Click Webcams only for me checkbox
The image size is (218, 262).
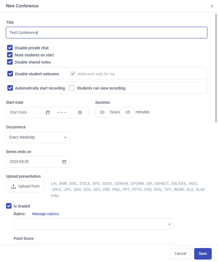click(73, 74)
